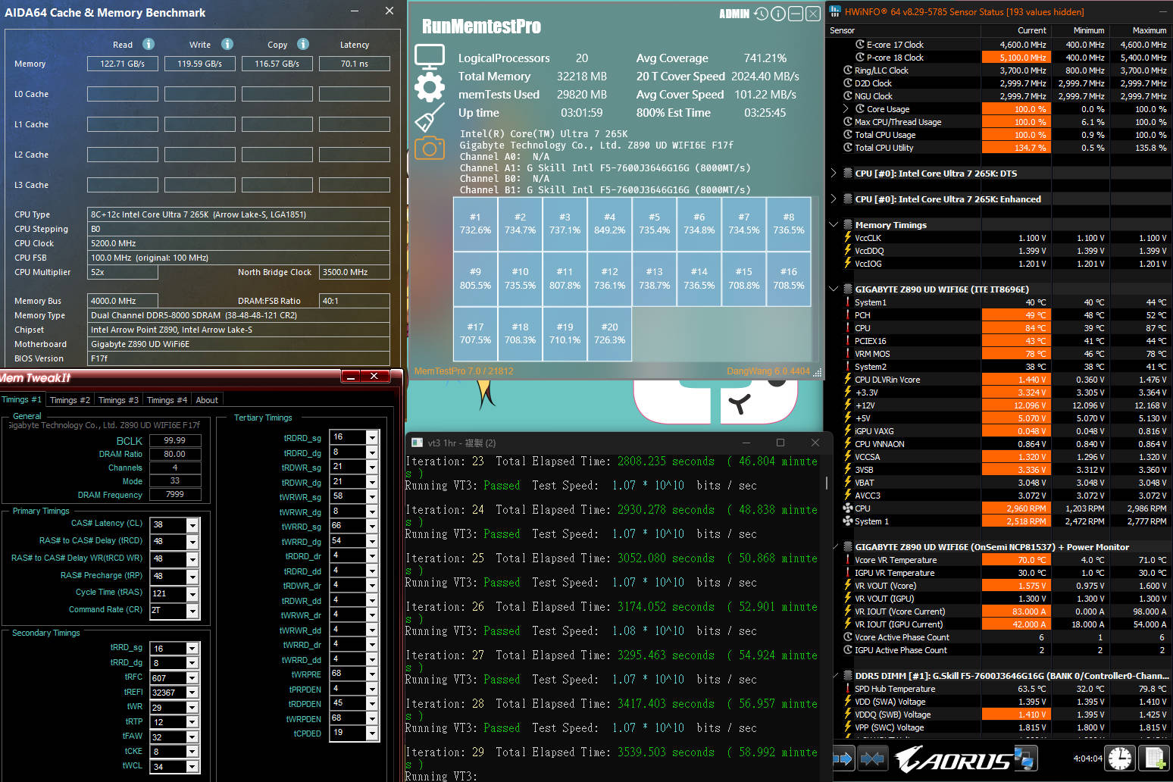This screenshot has width=1173, height=782.
Task: Click AIDA64 Motherboard field Gigabyte Z890
Action: pyautogui.click(x=239, y=344)
